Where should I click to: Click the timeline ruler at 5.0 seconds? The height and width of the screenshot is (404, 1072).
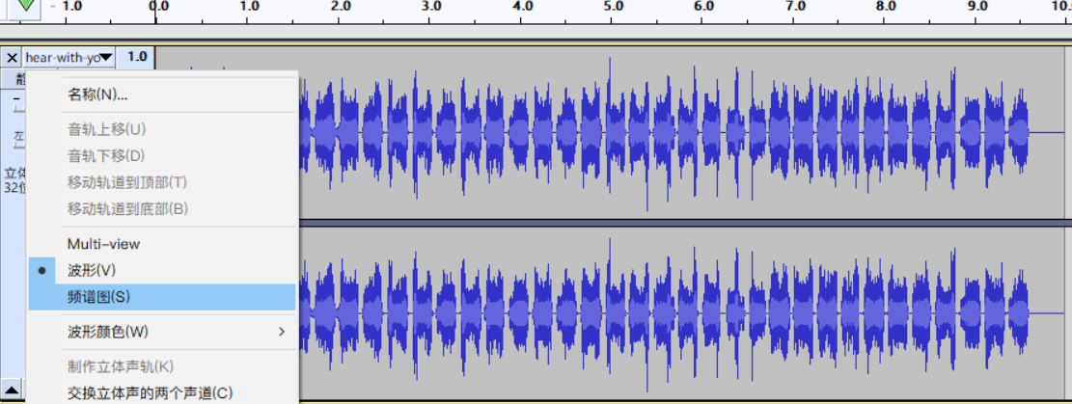click(x=613, y=6)
